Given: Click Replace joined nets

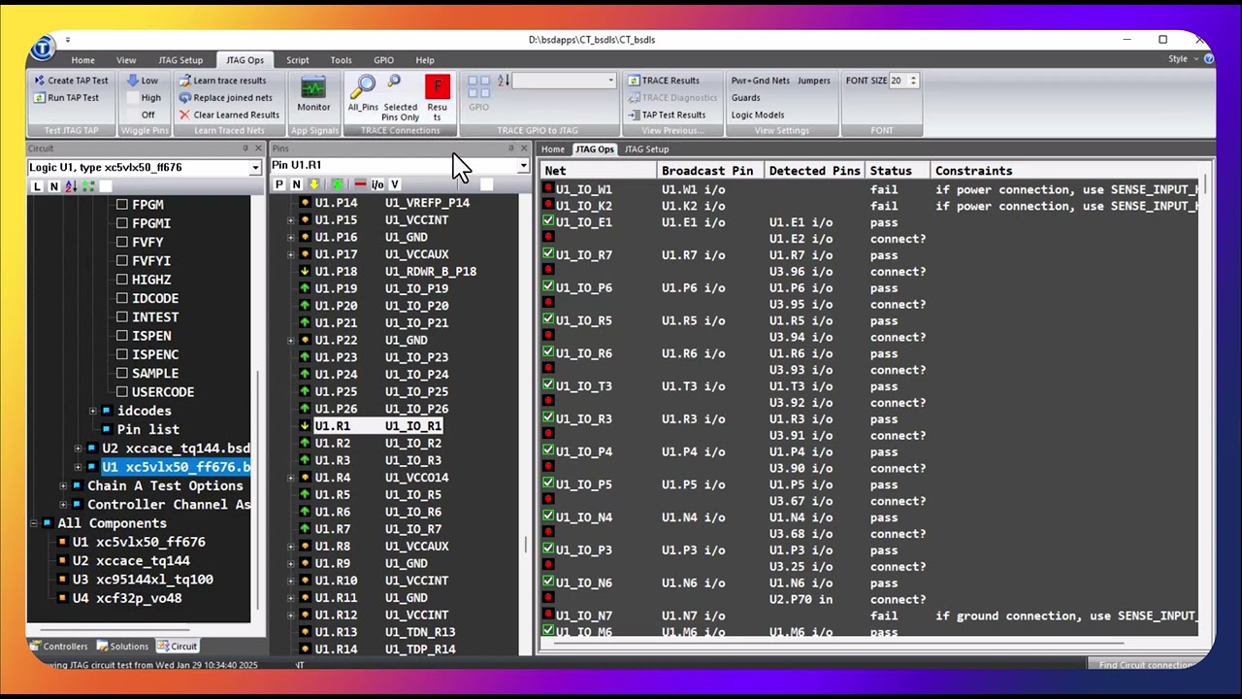Looking at the screenshot, I should 225,97.
